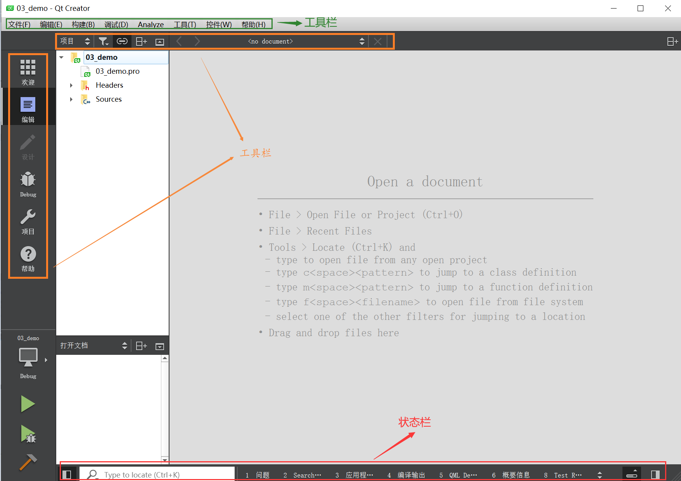Show the 8 Test R pane
Screen dimensions: 681x481
tap(563, 475)
